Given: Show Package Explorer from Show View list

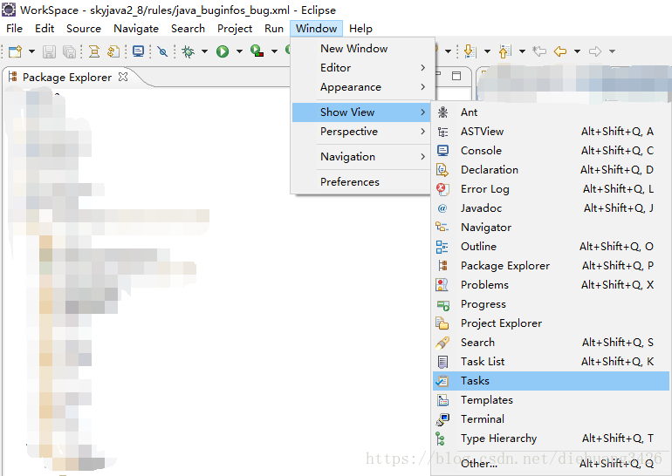Looking at the screenshot, I should pyautogui.click(x=551, y=266).
